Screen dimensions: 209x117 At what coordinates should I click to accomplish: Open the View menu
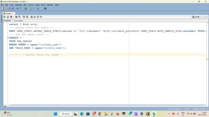click(x=12, y=5)
